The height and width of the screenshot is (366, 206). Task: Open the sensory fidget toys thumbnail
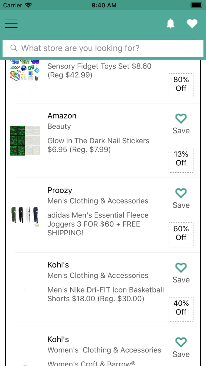[25, 70]
